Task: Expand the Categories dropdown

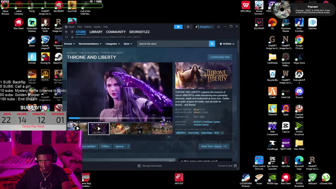Action: (x=113, y=44)
